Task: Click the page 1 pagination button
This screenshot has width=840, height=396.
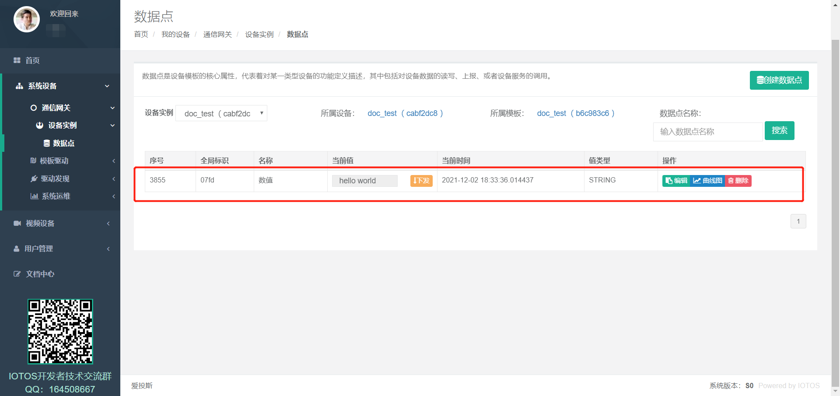Action: (798, 221)
